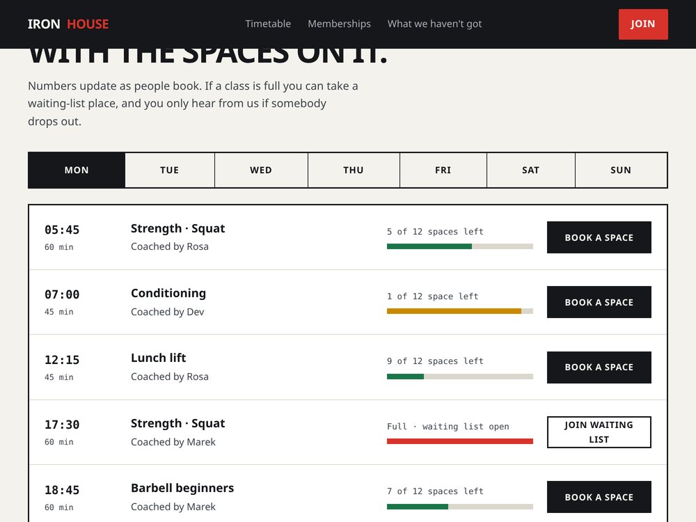This screenshot has height=522, width=696.
Task: Click "Coached by Dev" text
Action: [x=167, y=312]
